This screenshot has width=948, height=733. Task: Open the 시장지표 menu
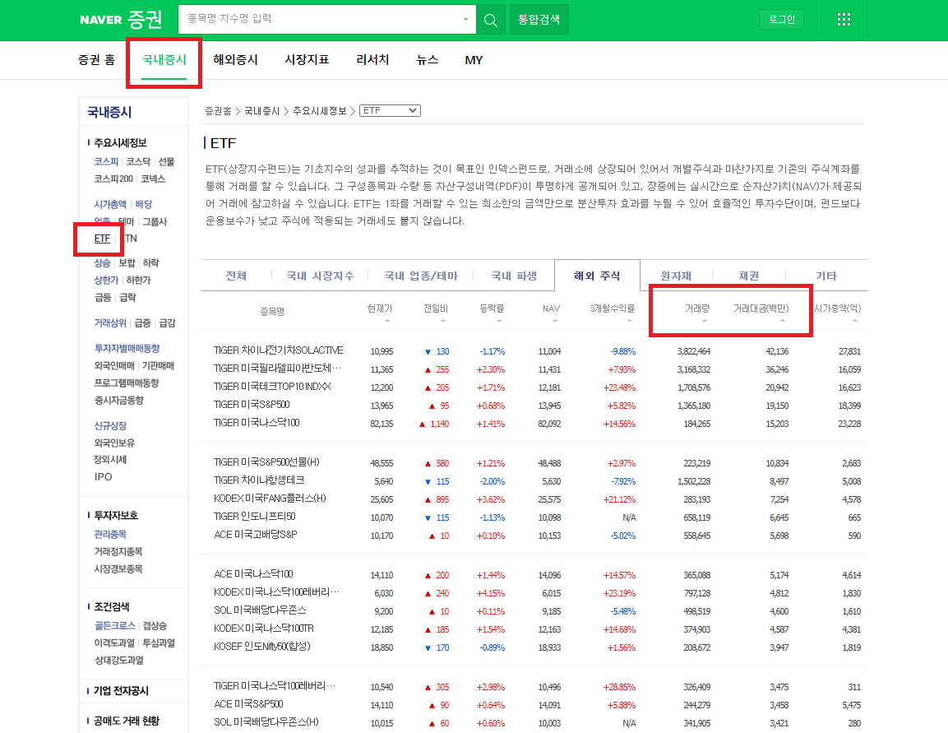pos(307,60)
